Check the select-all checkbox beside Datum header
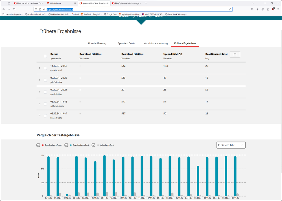 [45, 56]
